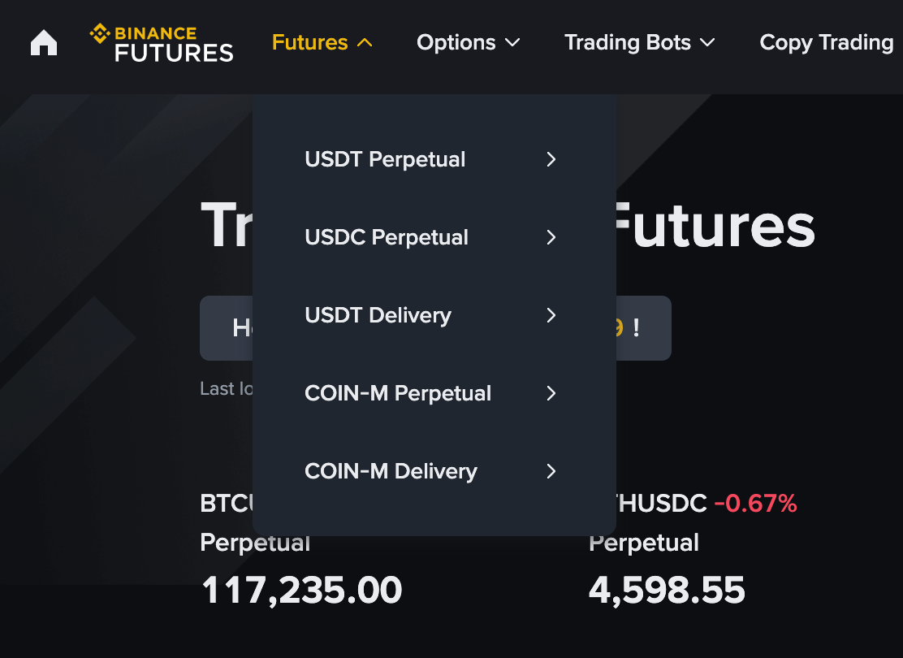The width and height of the screenshot is (903, 658).
Task: Open the ETHUSDC Perpetual 4,598.55 ticker
Action: [667, 591]
